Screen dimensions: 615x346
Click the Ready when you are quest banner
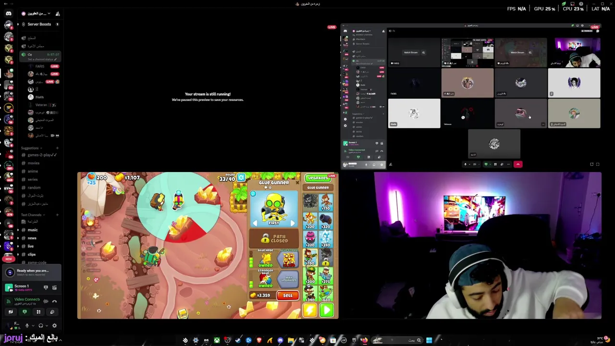click(x=31, y=272)
